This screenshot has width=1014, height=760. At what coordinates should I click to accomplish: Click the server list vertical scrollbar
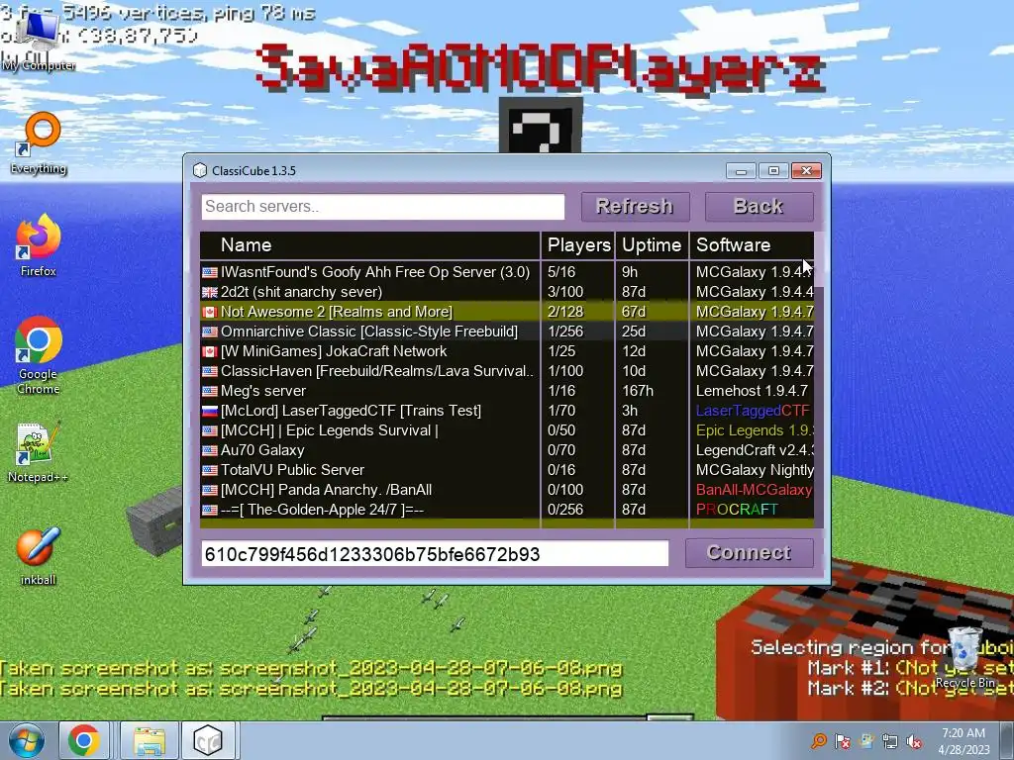819,259
